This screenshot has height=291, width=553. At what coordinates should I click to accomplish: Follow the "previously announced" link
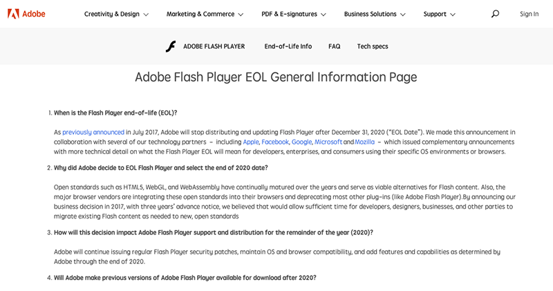pos(93,132)
